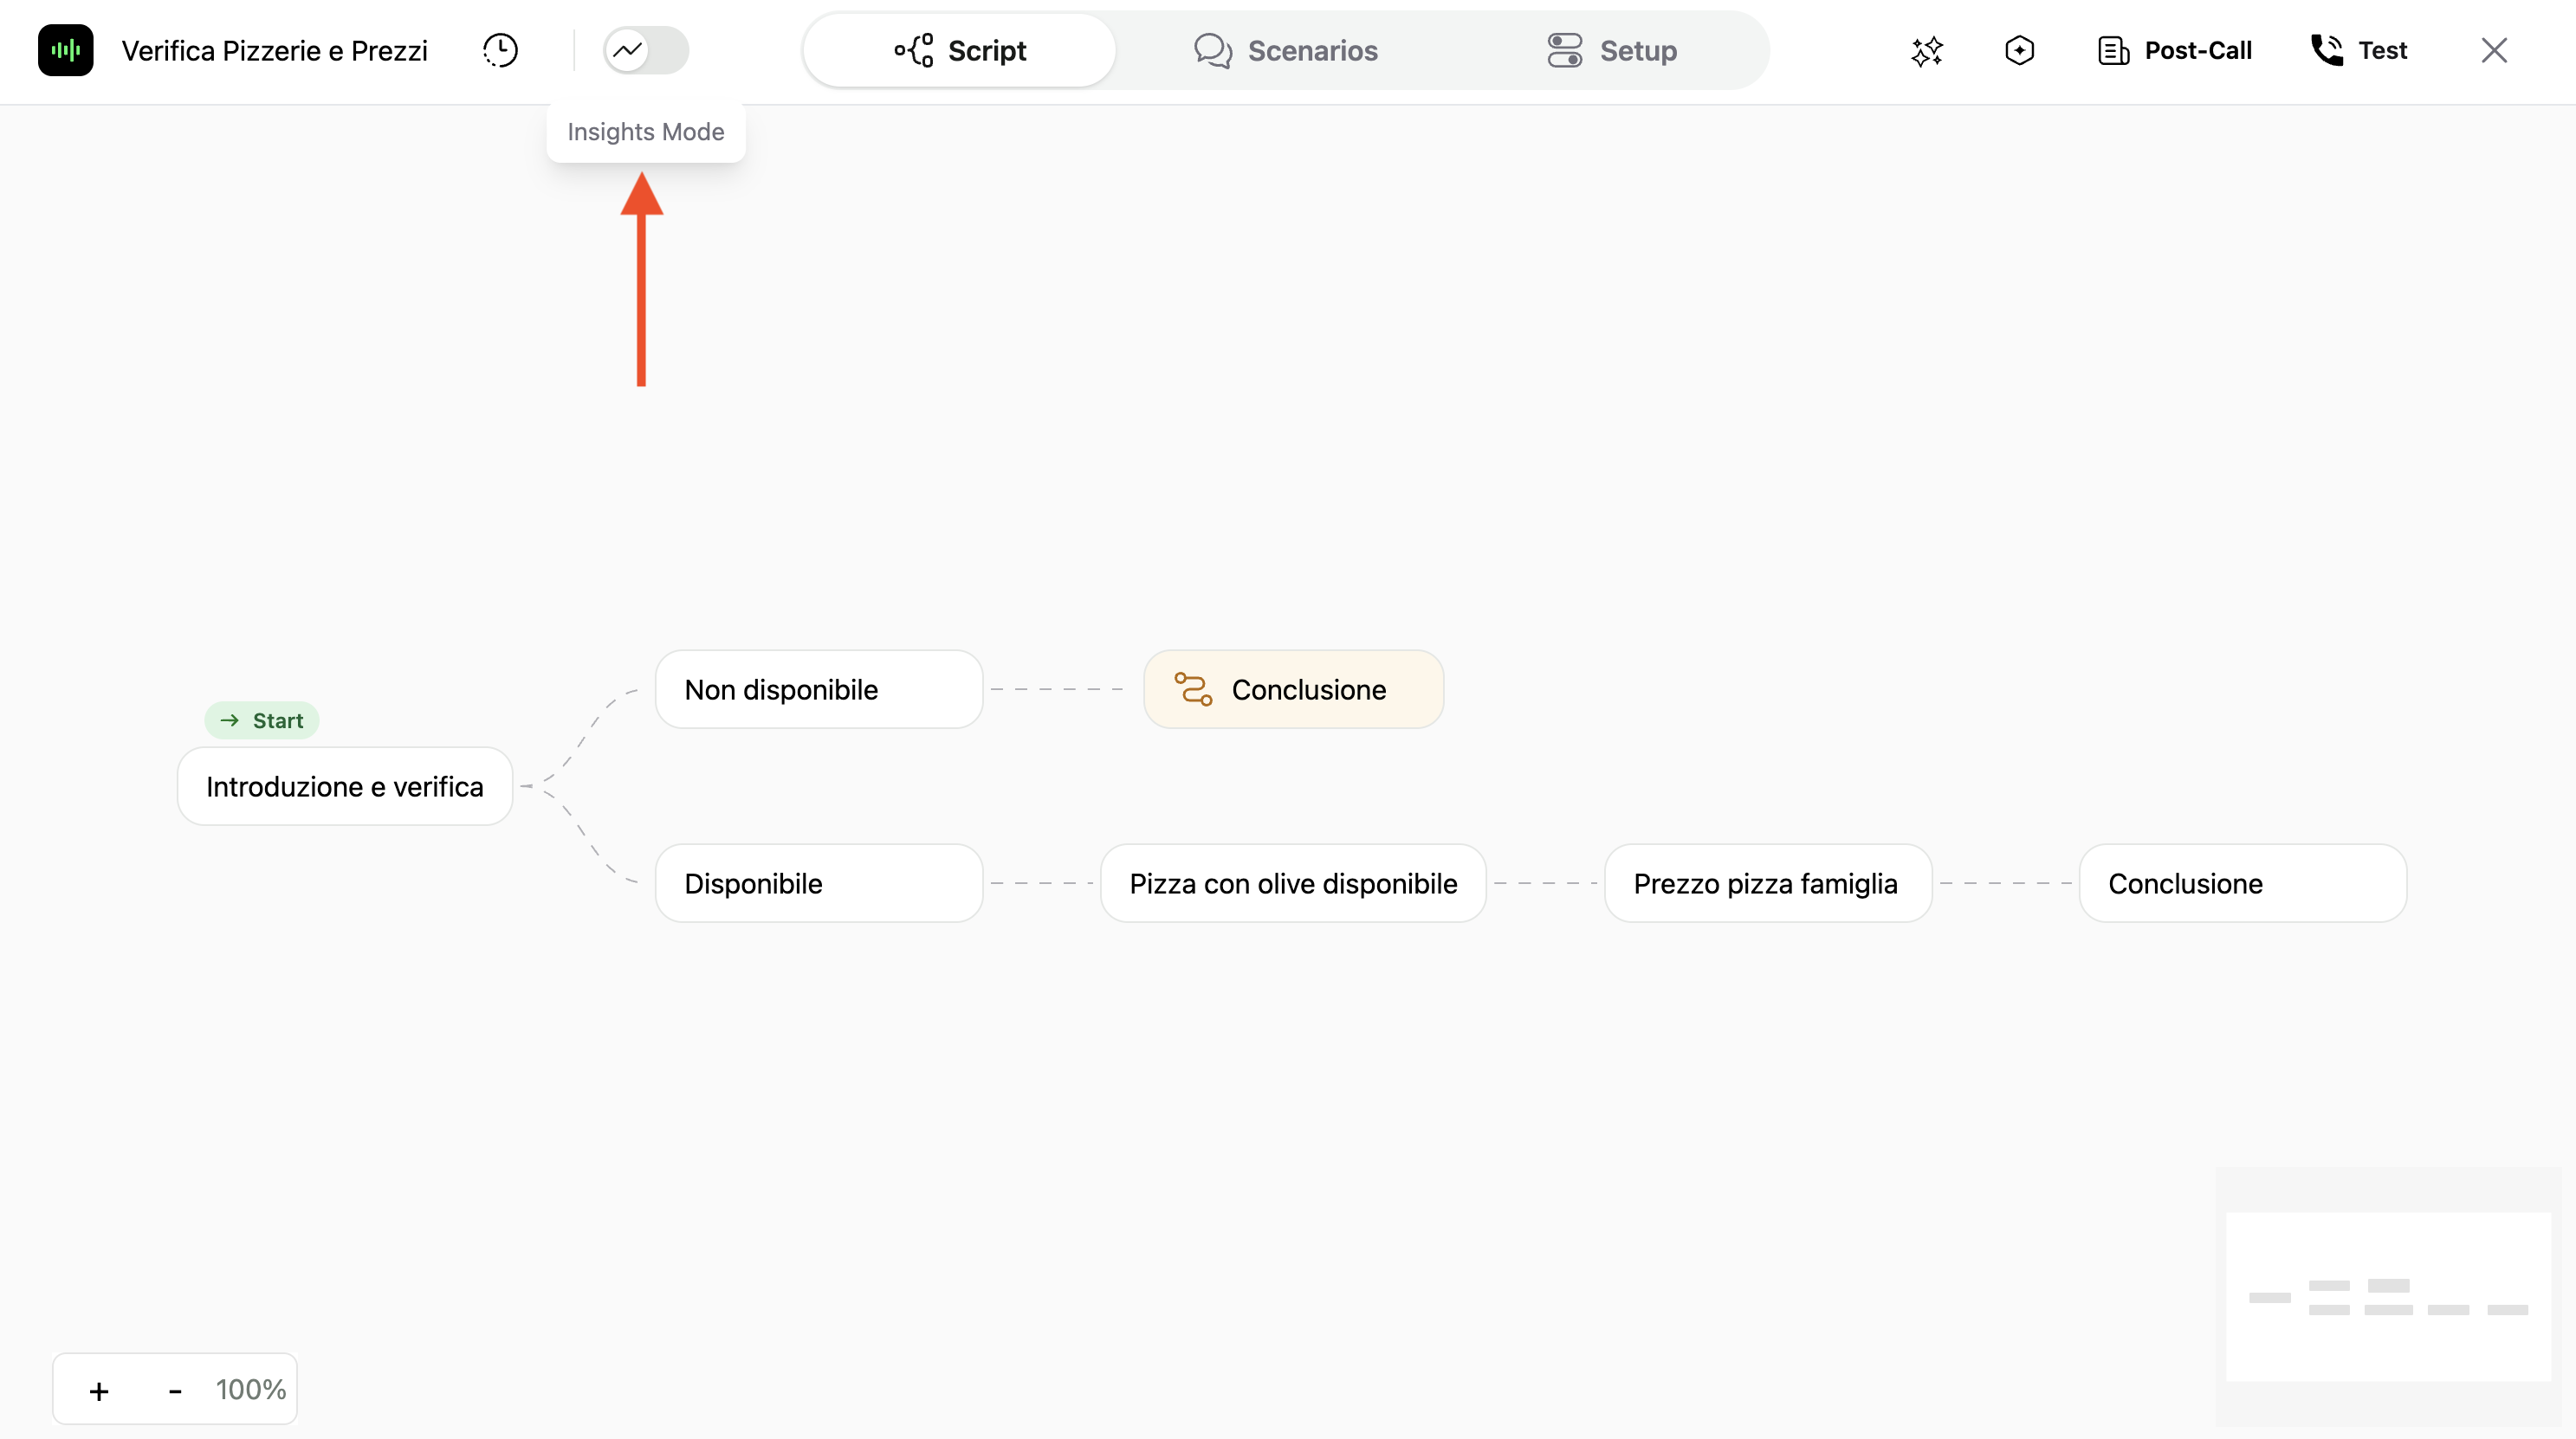
Task: Switch to the Script tab
Action: pyautogui.click(x=959, y=50)
